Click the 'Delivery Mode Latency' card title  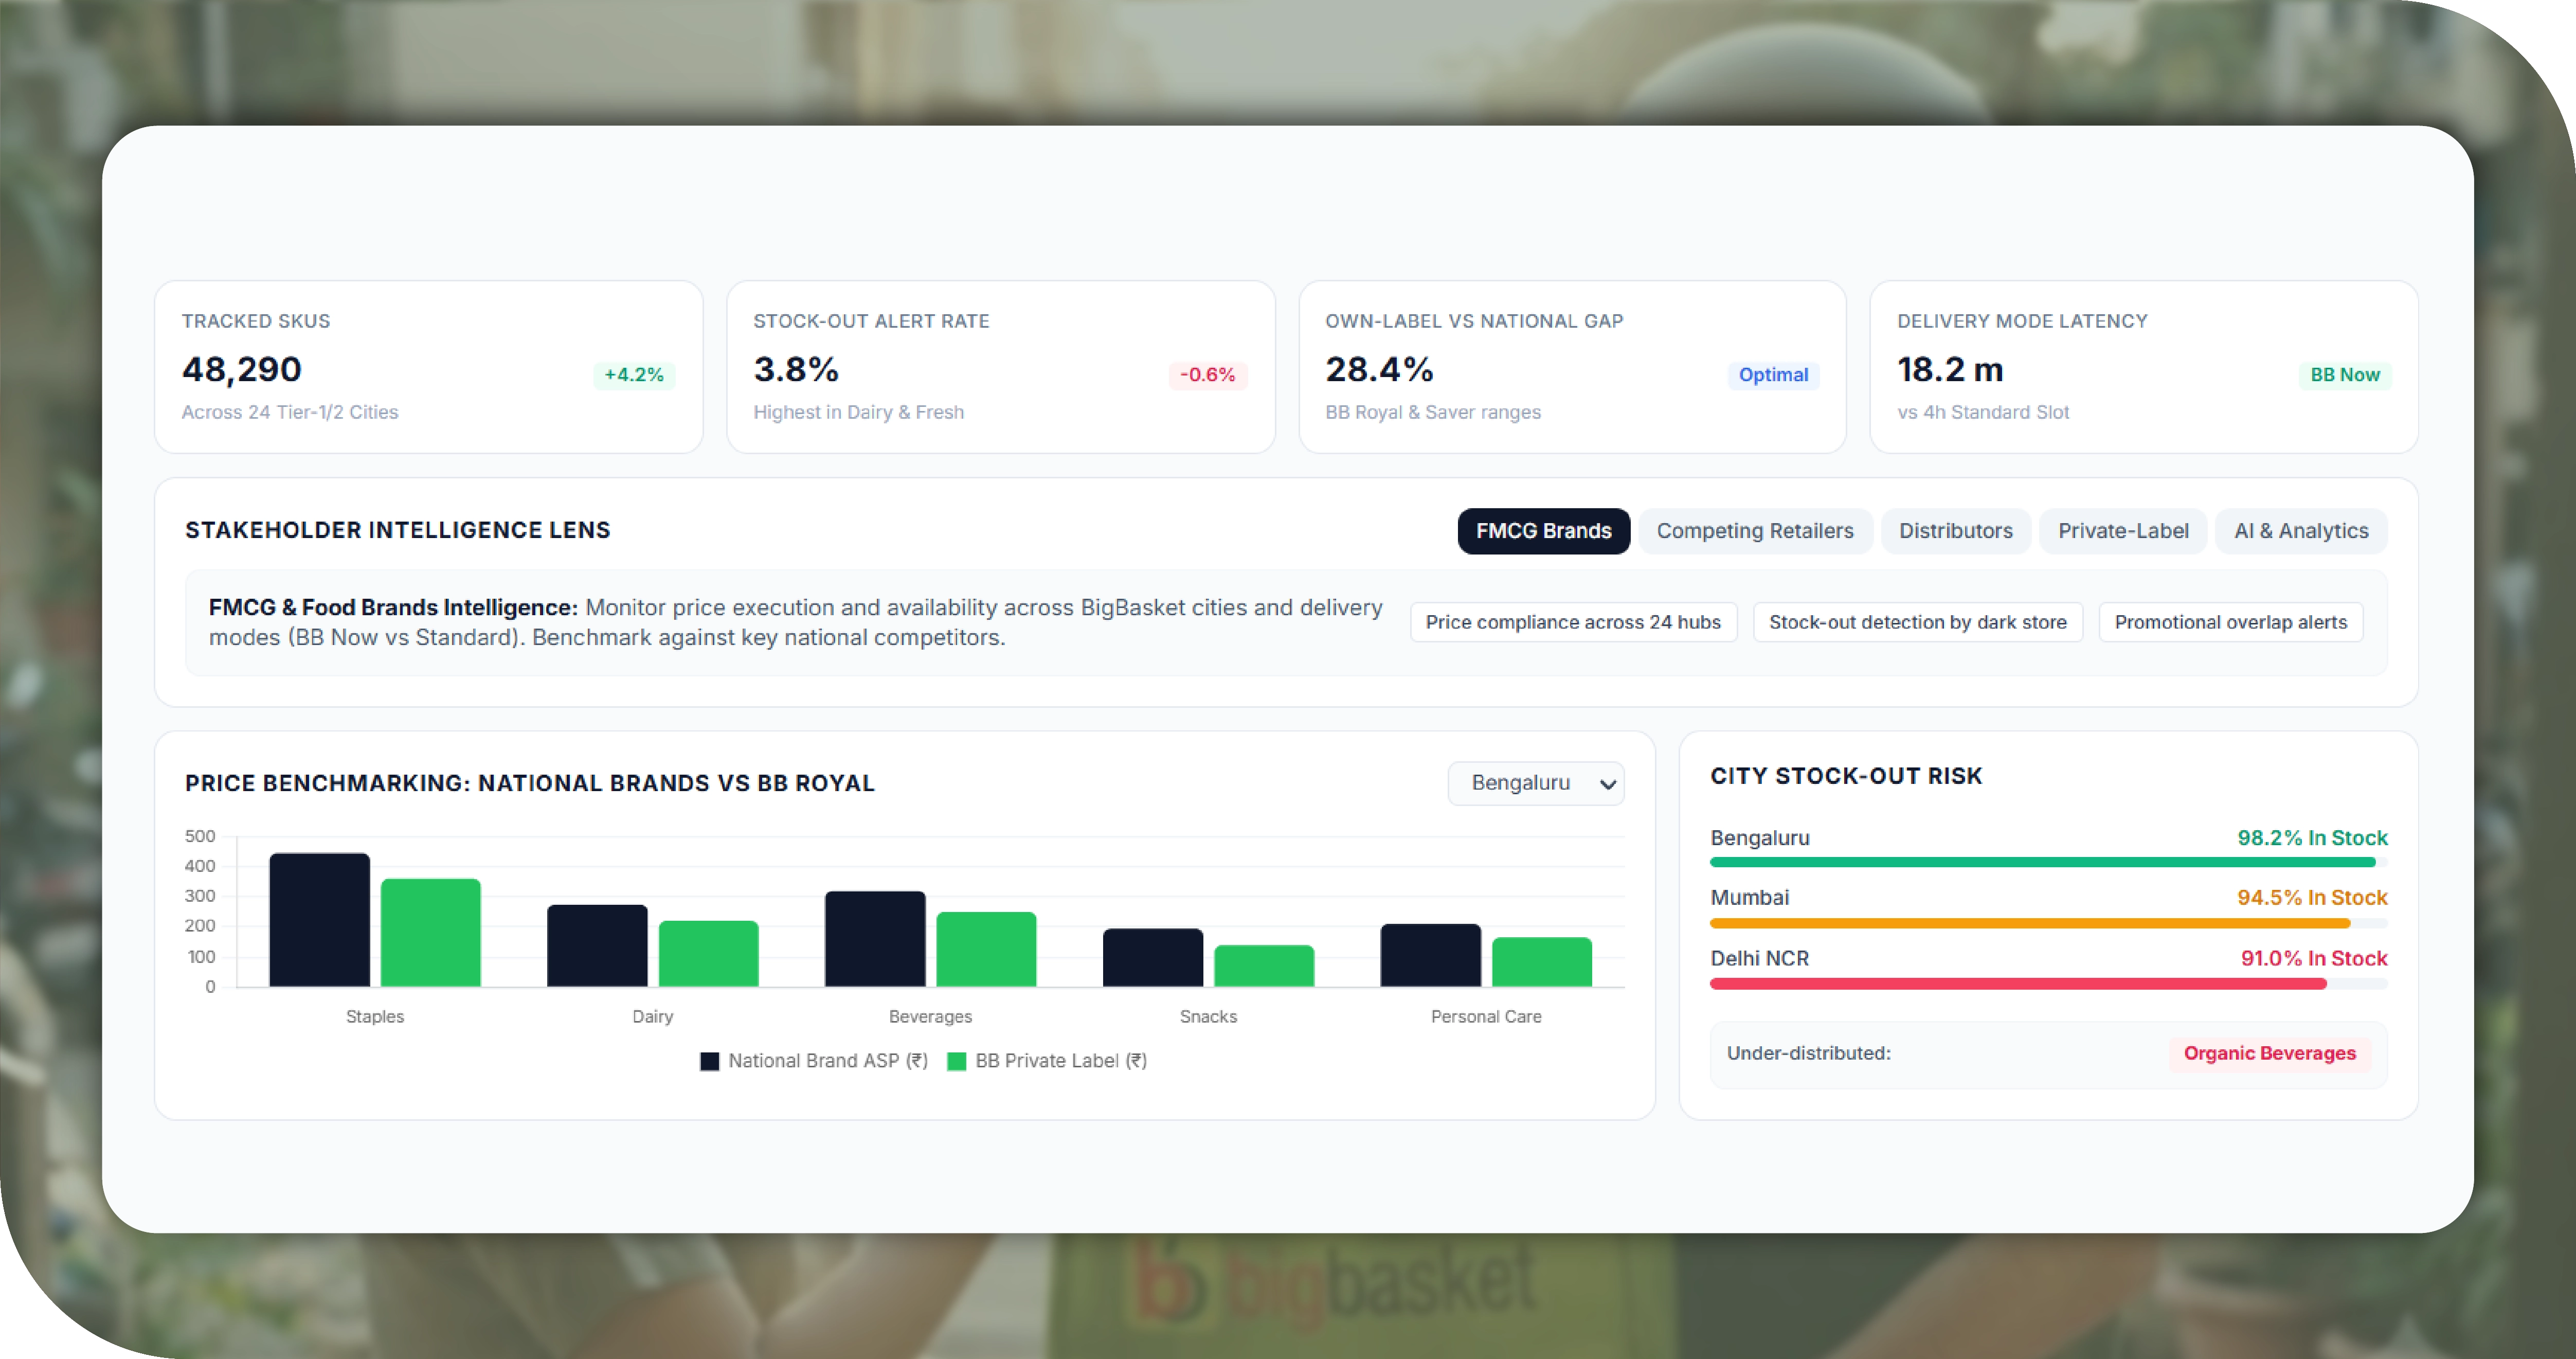tap(2022, 321)
